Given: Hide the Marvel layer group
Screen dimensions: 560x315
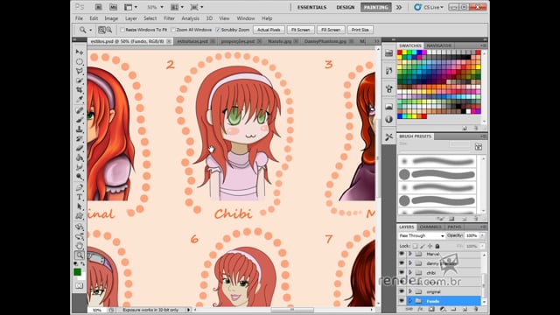Looking at the screenshot, I should (402, 254).
